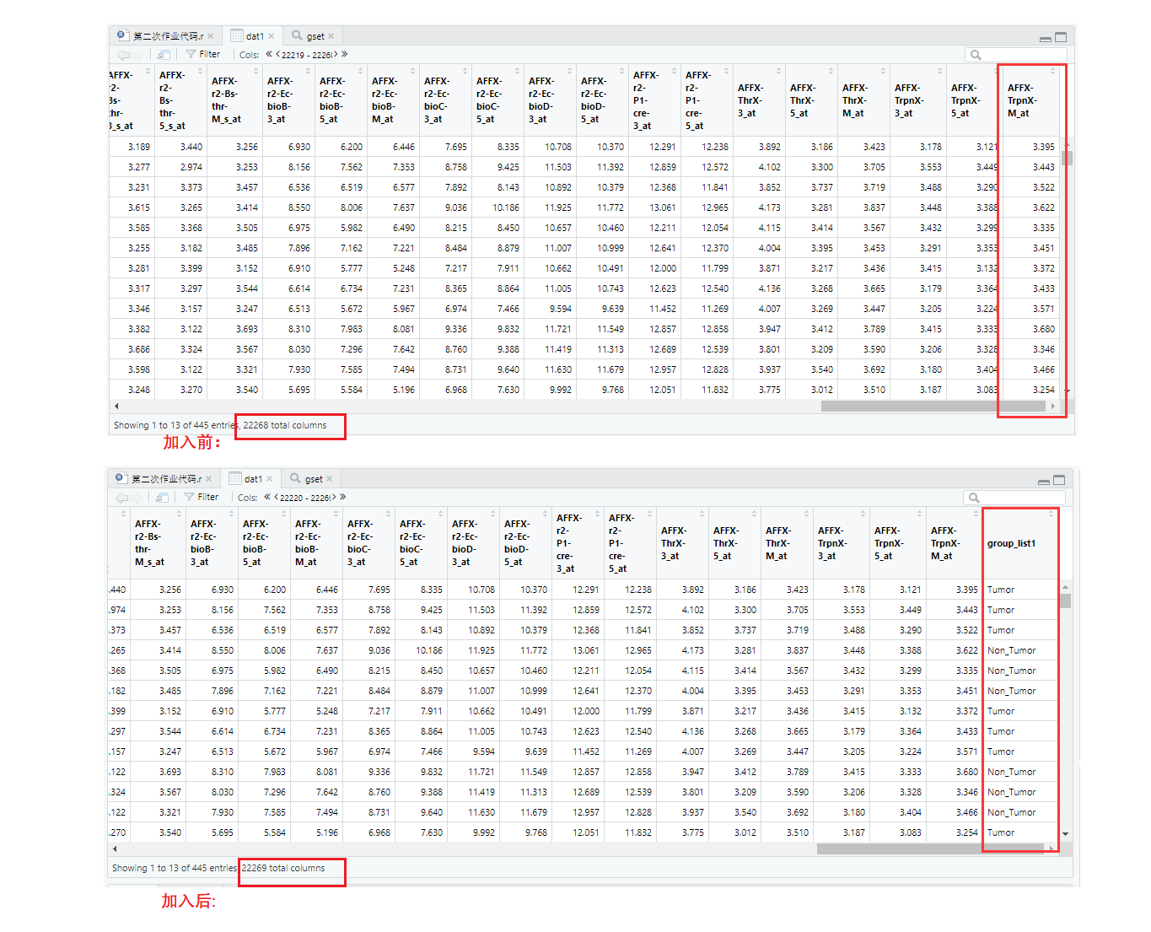The image size is (1151, 932).
Task: Sort by AFFX-r2-Ec-bioB-3_at in top table
Action: pos(308,72)
